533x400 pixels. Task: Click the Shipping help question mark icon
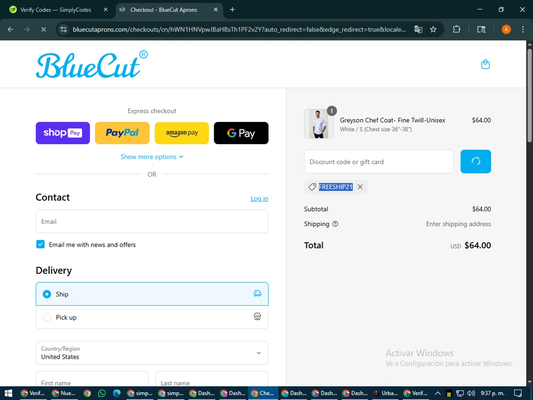pos(335,224)
